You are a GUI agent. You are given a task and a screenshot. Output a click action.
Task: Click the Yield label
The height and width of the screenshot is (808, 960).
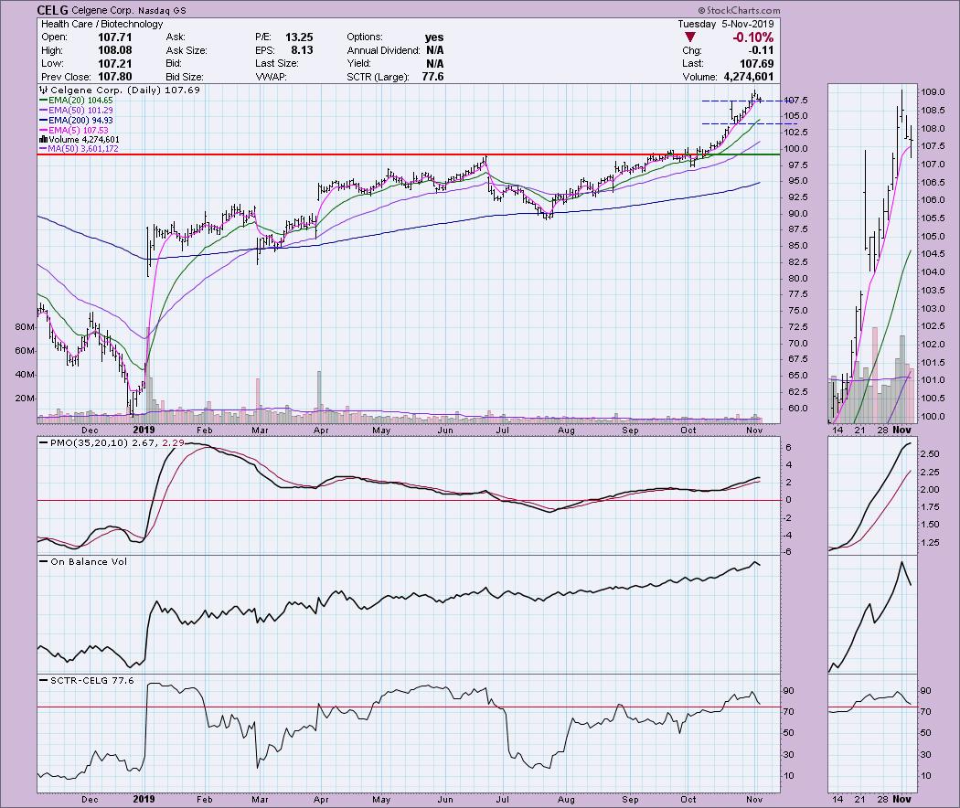(358, 64)
